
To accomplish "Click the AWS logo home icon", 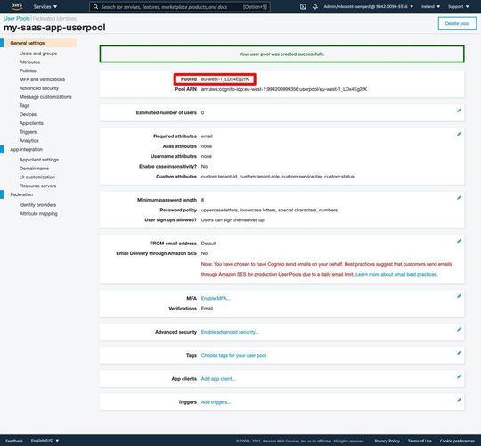I will click(x=17, y=6).
